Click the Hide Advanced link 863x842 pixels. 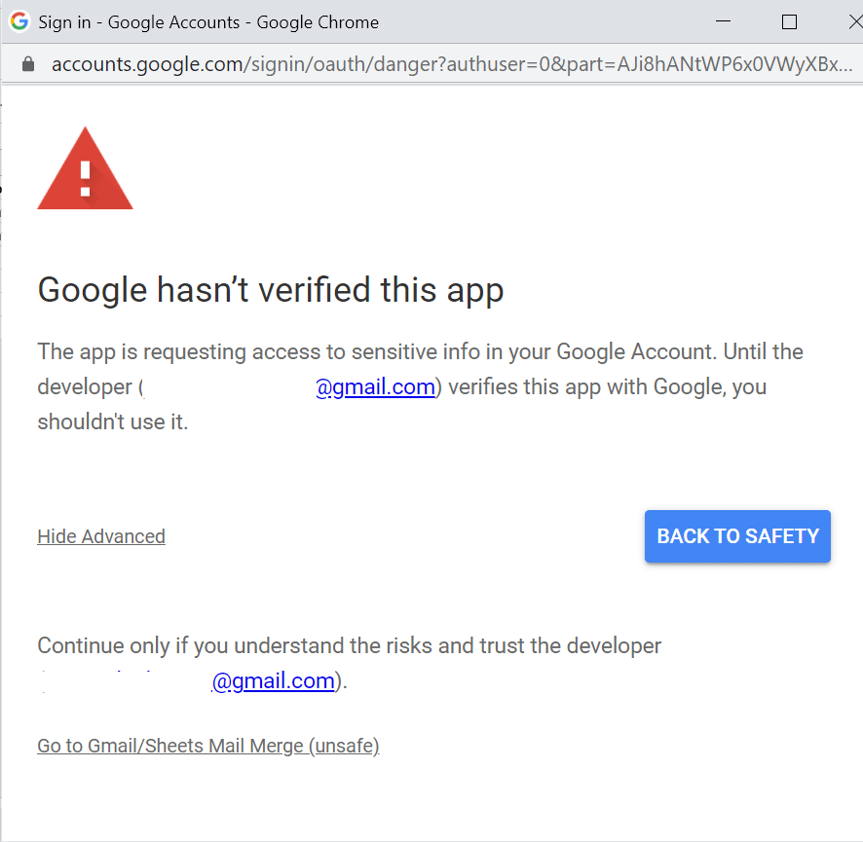click(100, 536)
